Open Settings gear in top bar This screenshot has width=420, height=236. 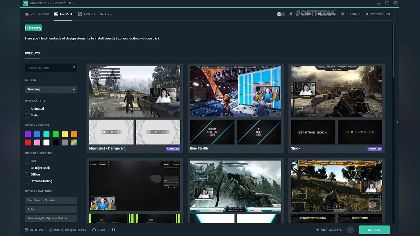pyautogui.click(x=343, y=14)
